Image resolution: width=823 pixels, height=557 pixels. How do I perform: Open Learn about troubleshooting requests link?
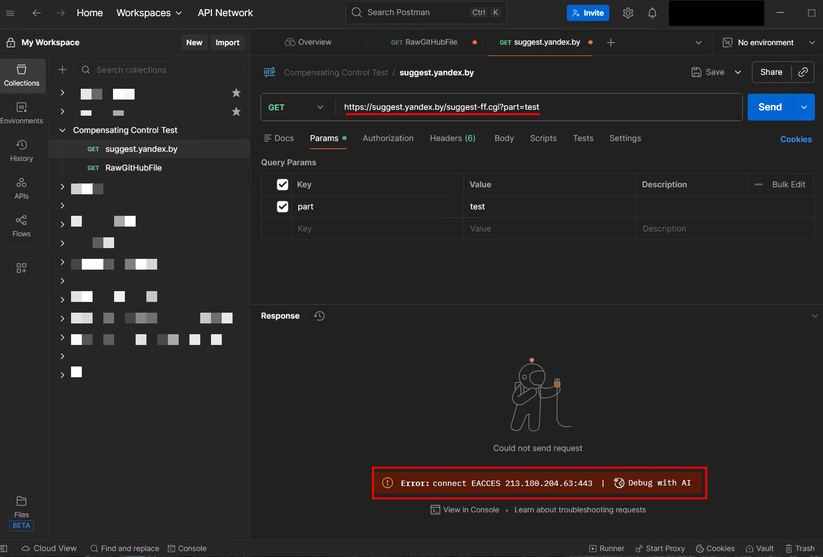click(580, 510)
